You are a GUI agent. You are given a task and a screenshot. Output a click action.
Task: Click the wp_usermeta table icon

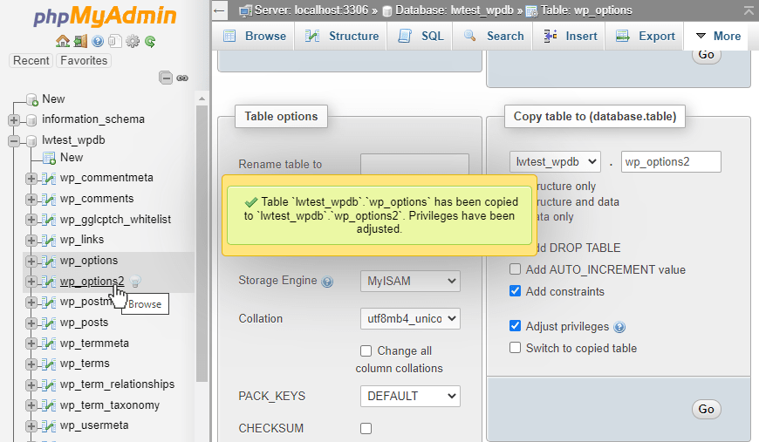click(x=48, y=425)
